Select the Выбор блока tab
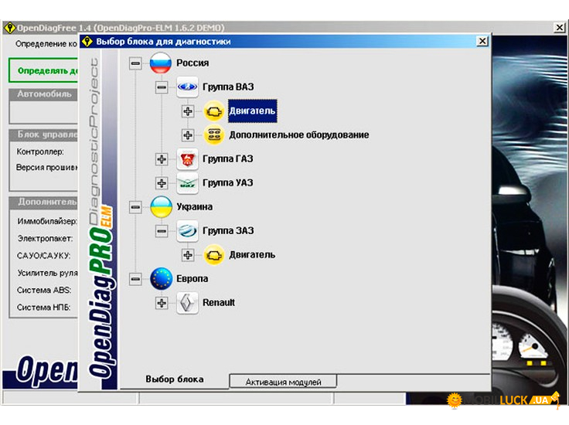Screen dimensions: 569x425 pyautogui.click(x=175, y=379)
